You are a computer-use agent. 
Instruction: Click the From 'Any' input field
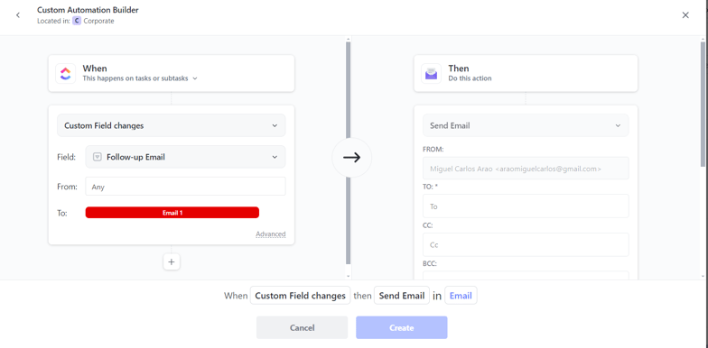pos(185,187)
